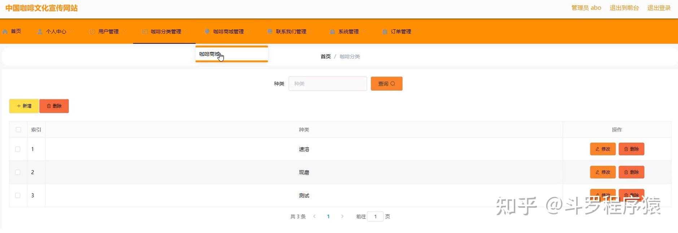Focus the 种类 search input field
This screenshot has width=678, height=233.
328,84
